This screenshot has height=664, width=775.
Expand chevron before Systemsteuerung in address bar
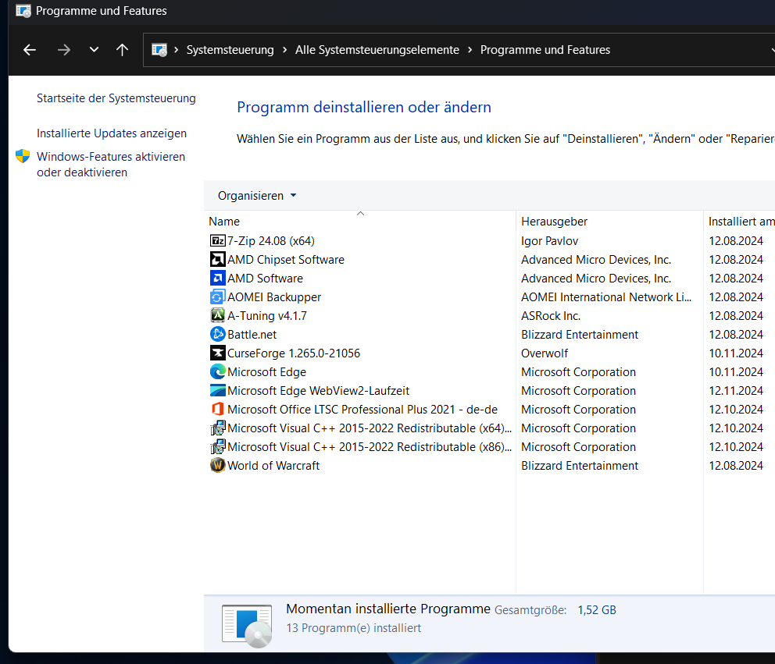coord(176,50)
